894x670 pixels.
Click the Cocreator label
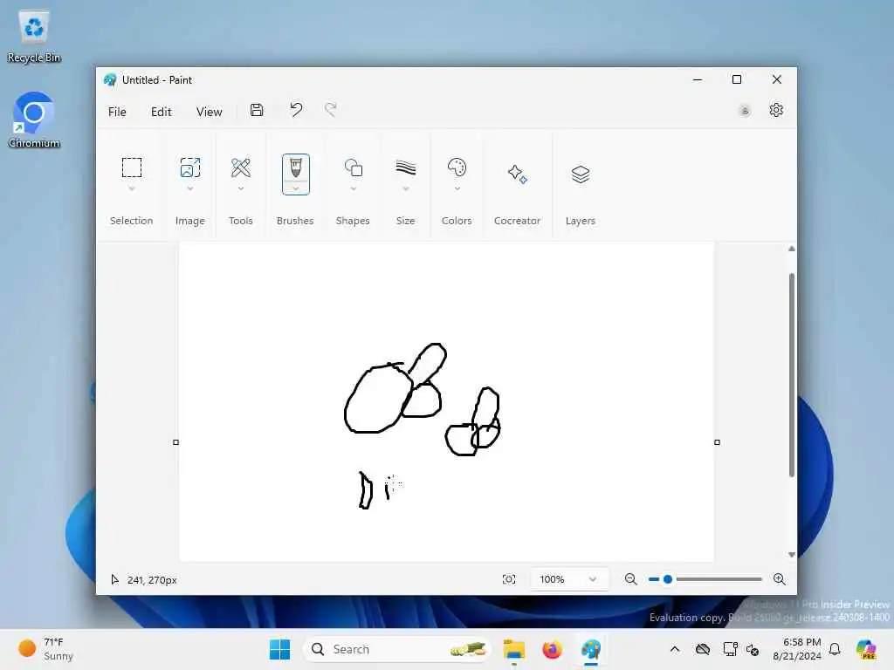click(x=517, y=221)
